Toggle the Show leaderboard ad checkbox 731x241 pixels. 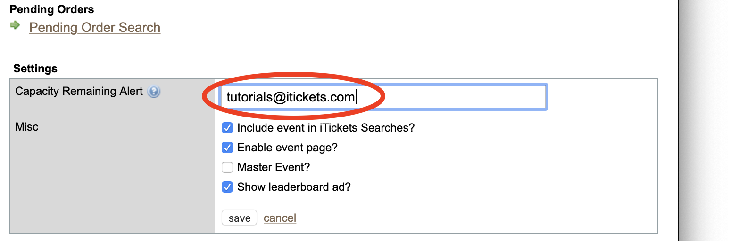227,187
